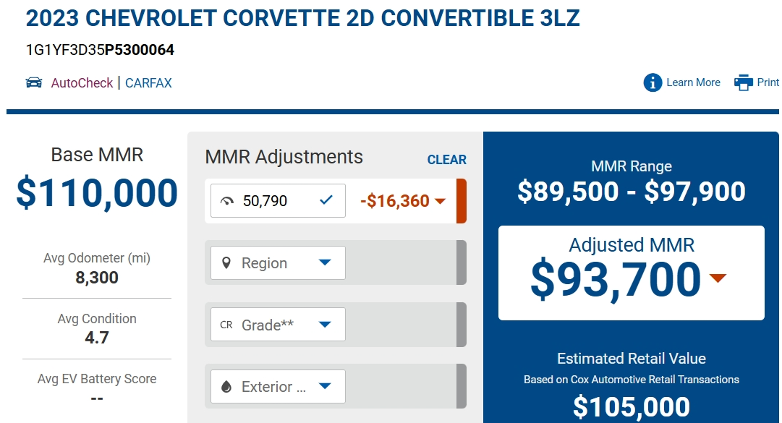Click the odometer gauge icon
Image resolution: width=782 pixels, height=423 pixels.
(x=227, y=201)
